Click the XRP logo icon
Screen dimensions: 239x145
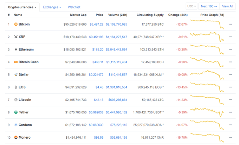pos(16,37)
